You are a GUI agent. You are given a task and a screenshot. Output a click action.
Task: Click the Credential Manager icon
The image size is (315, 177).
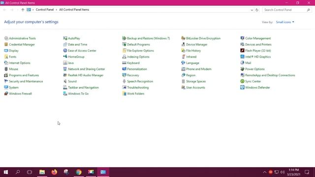coord(6,44)
